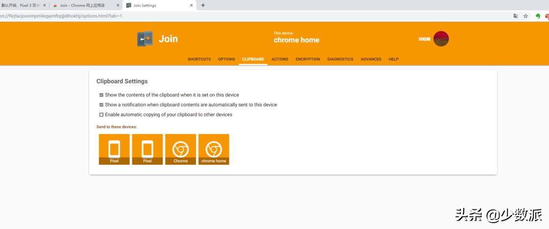Image resolution: width=549 pixels, height=229 pixels.
Task: Switch to the Advanced tab
Action: tap(371, 59)
